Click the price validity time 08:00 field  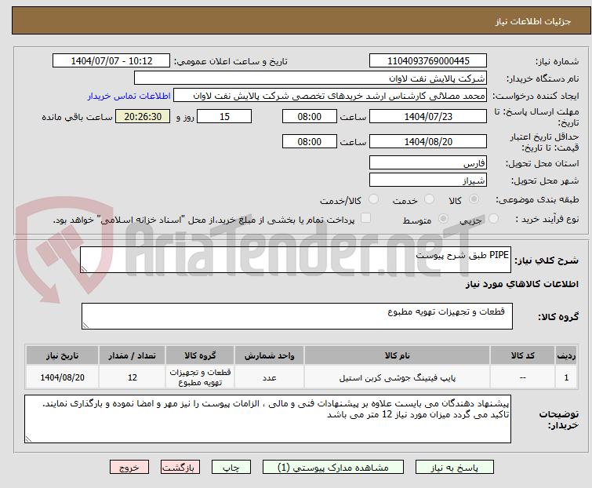[x=309, y=142]
